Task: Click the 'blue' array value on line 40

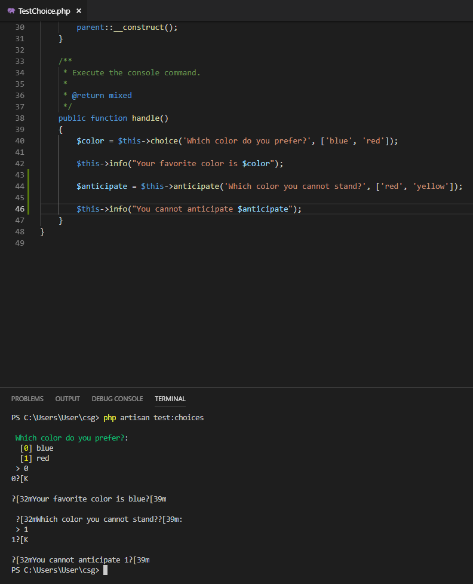Action: (x=339, y=141)
